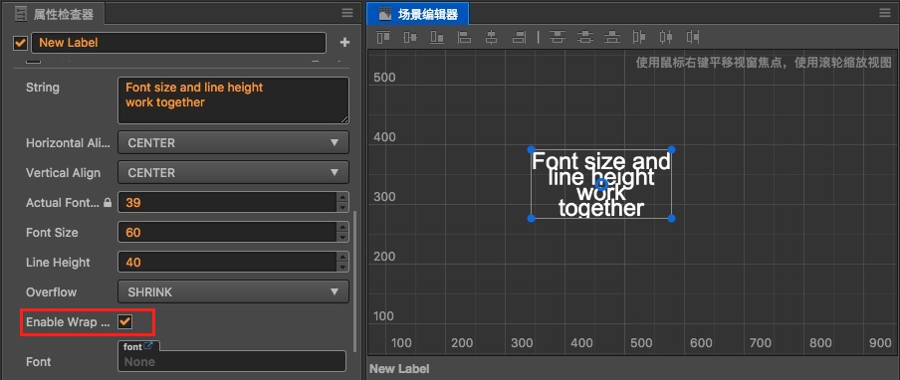Open the Horizontal Align dropdown

click(x=233, y=142)
